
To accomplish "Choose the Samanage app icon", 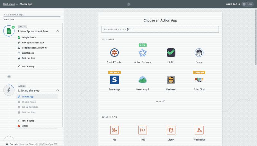I will [114, 80].
